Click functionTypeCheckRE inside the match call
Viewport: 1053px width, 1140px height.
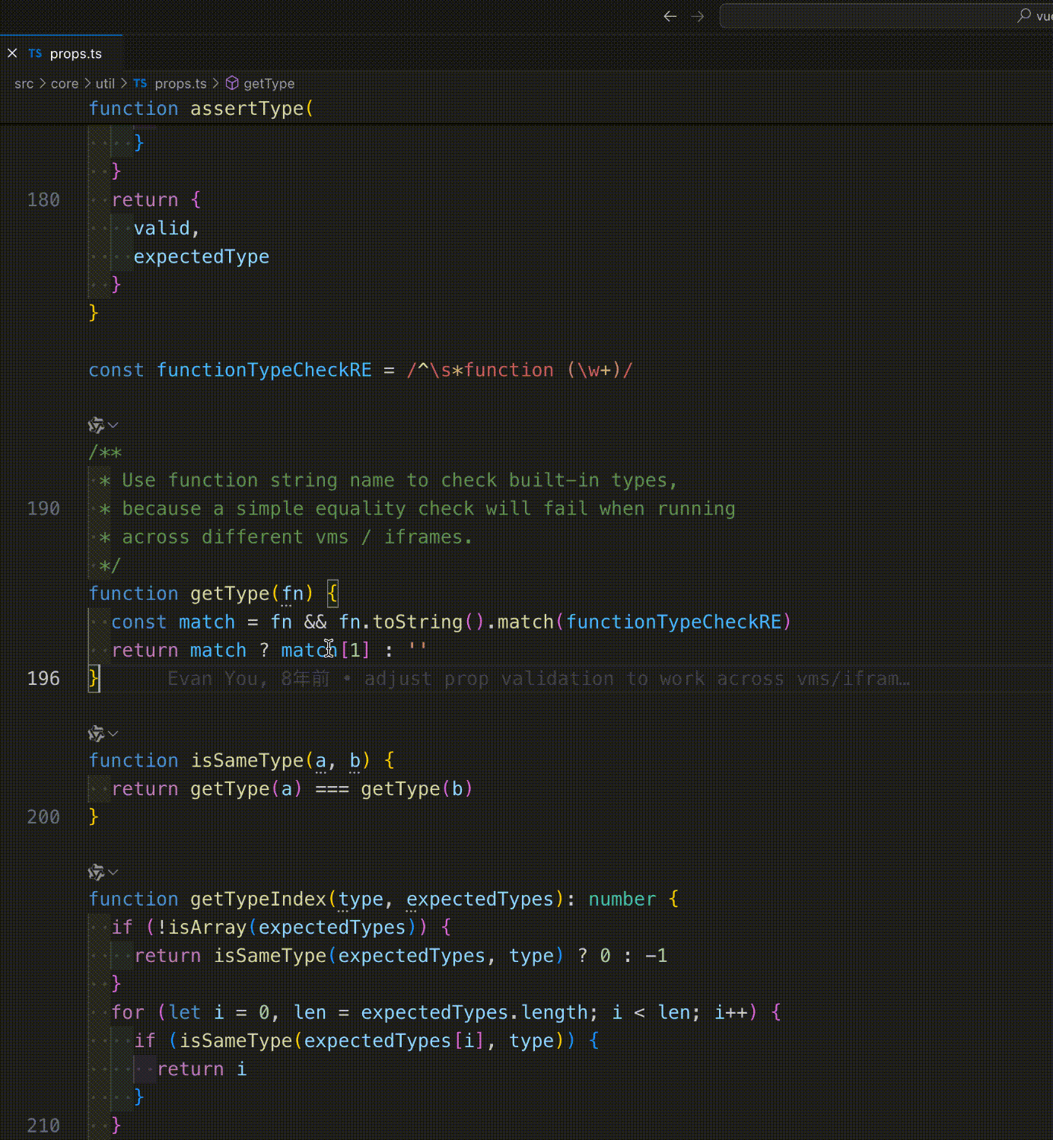[673, 623]
